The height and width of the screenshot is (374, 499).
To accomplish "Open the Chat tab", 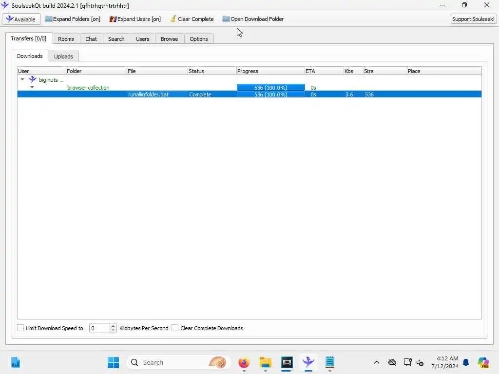I will pos(91,39).
